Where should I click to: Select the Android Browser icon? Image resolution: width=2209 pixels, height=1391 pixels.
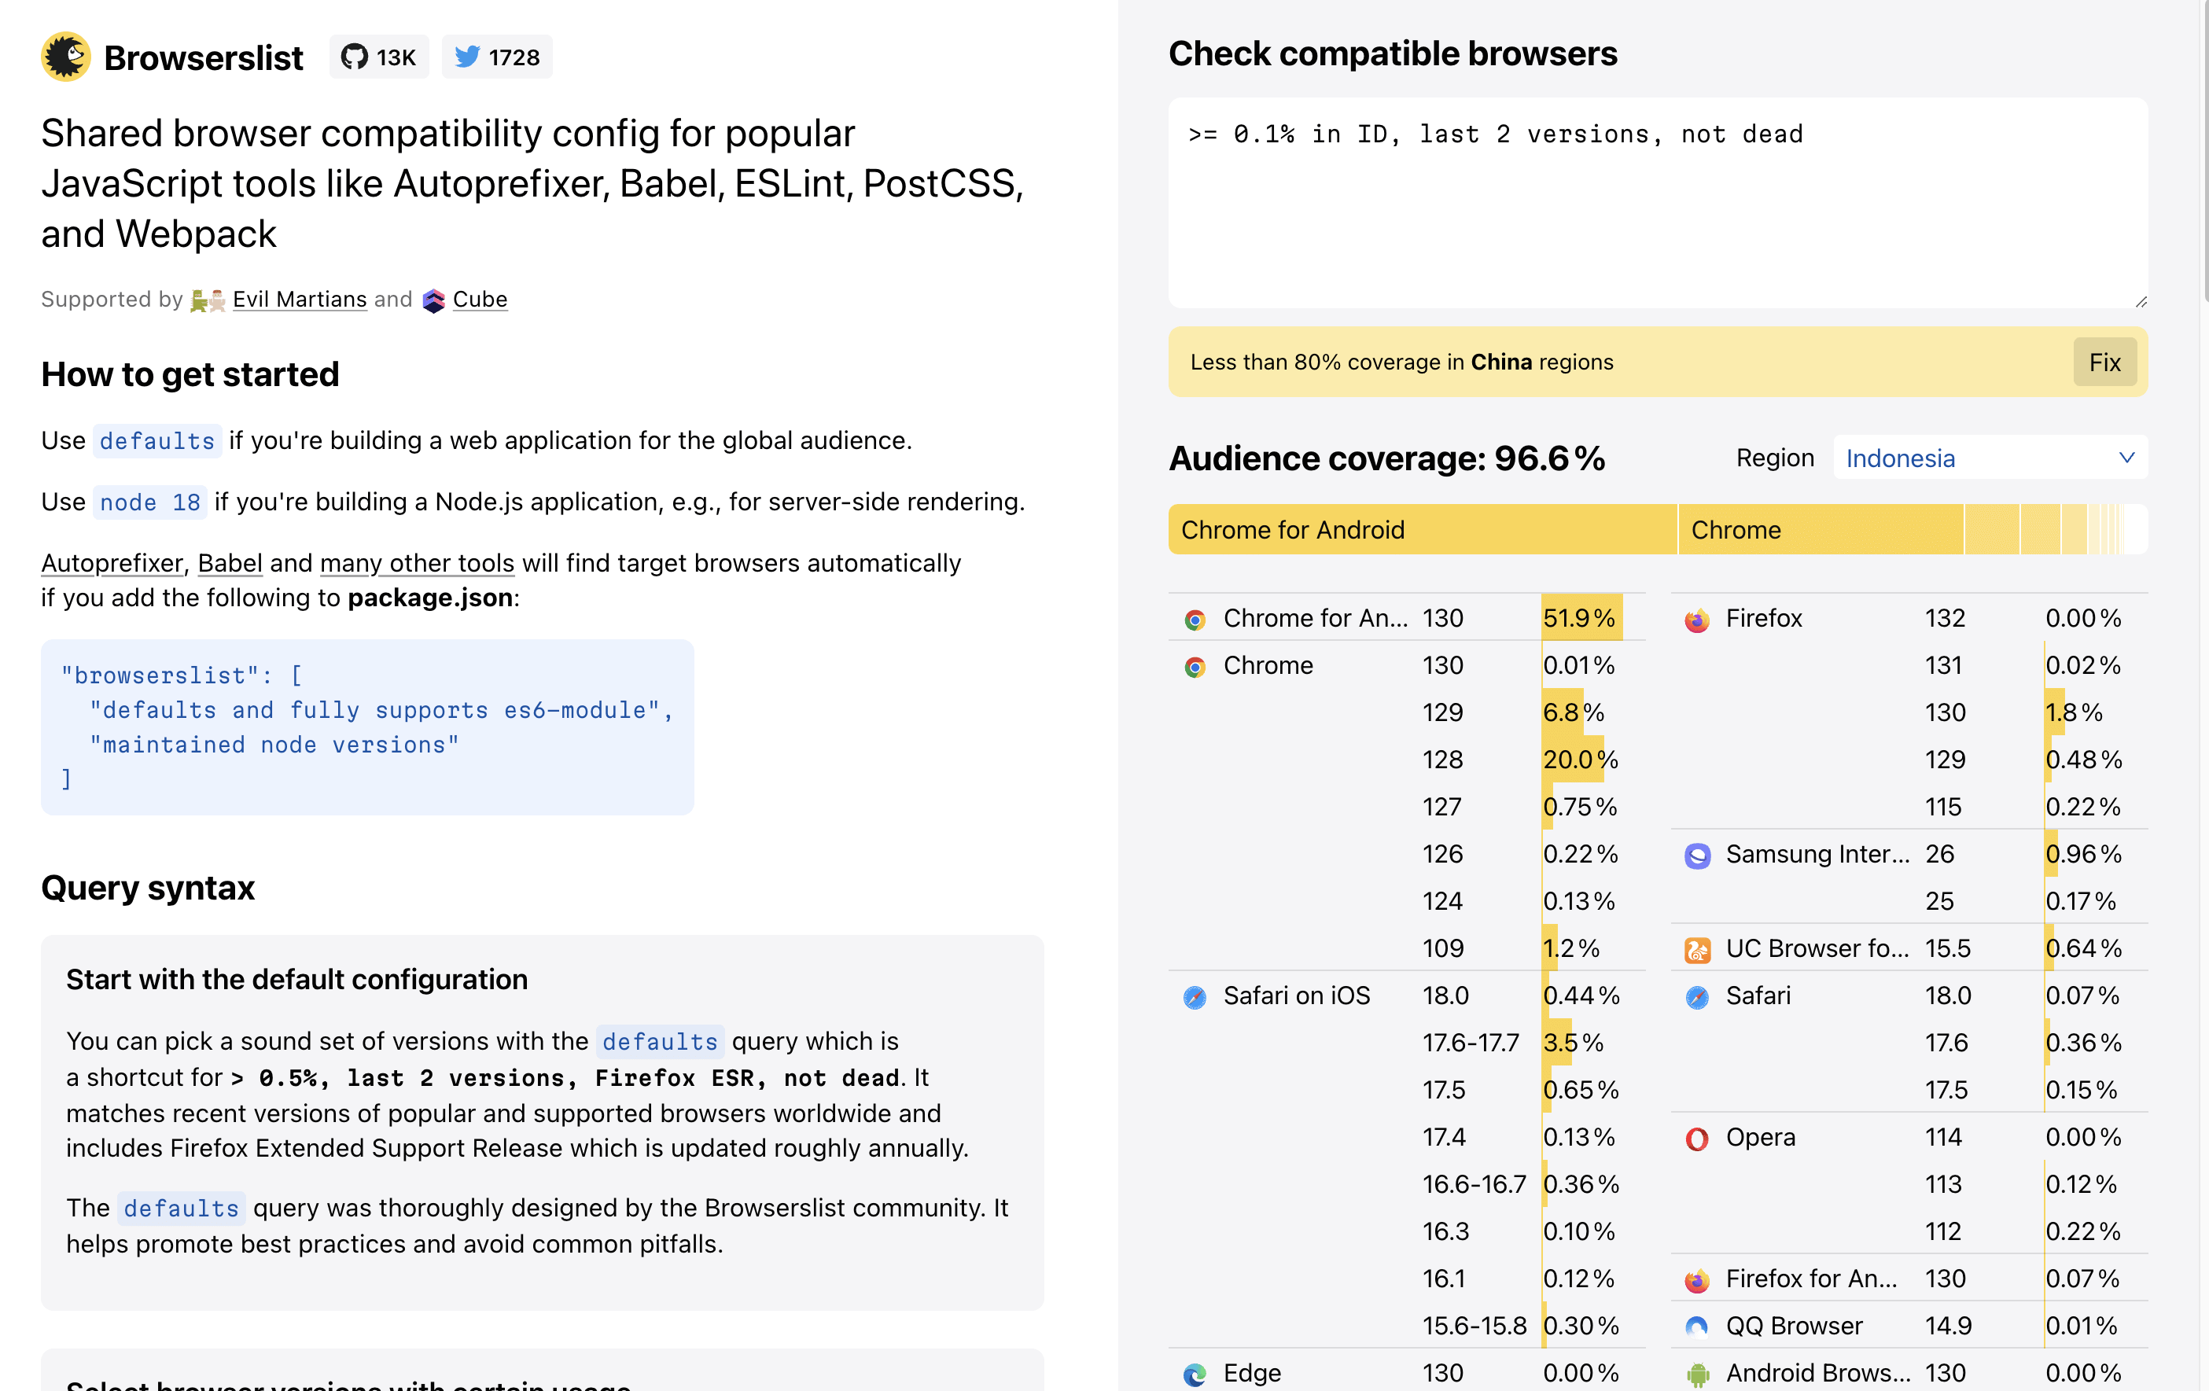pos(1697,1373)
